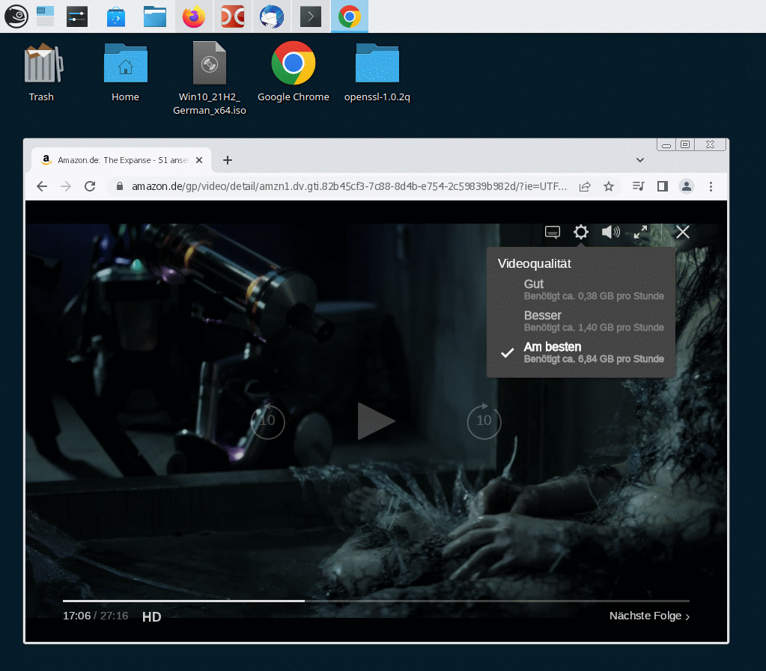Bookmark this tab with the star
This screenshot has width=766, height=671.
[609, 186]
